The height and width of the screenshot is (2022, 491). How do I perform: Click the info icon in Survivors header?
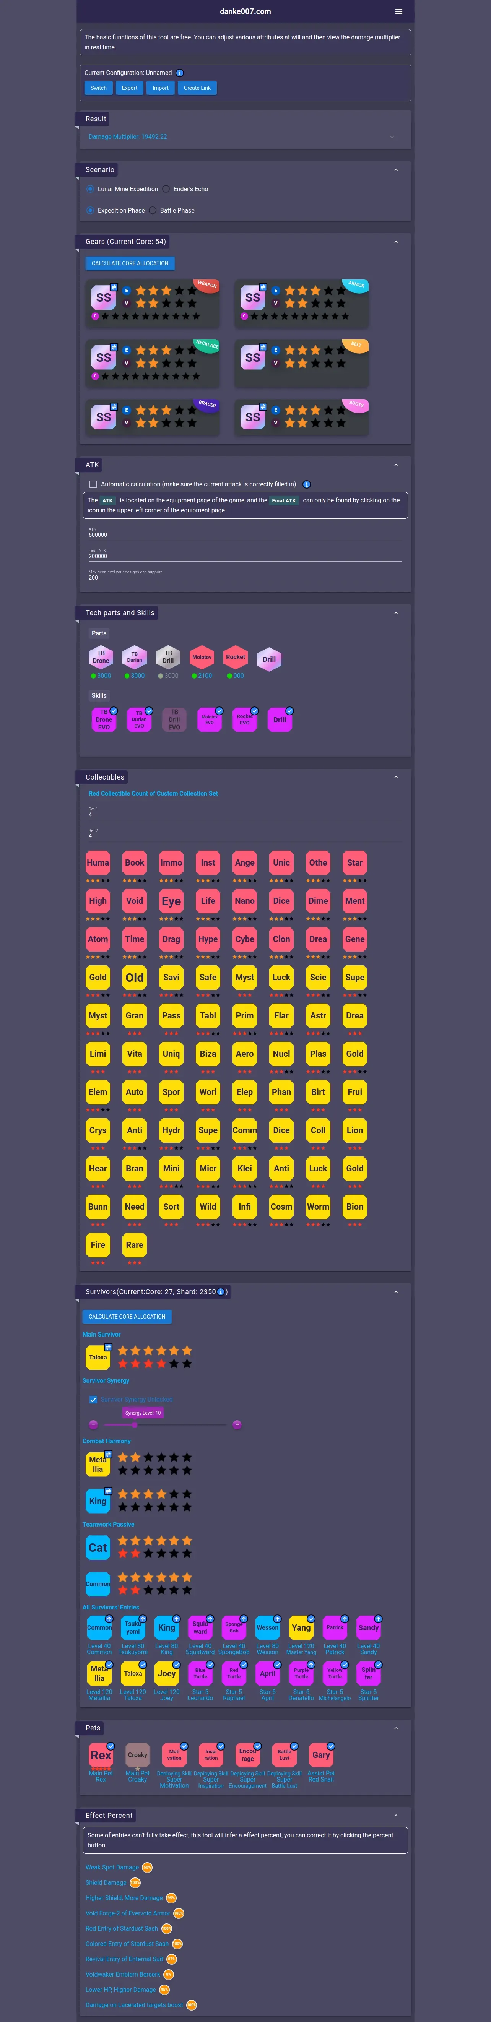tap(221, 1292)
